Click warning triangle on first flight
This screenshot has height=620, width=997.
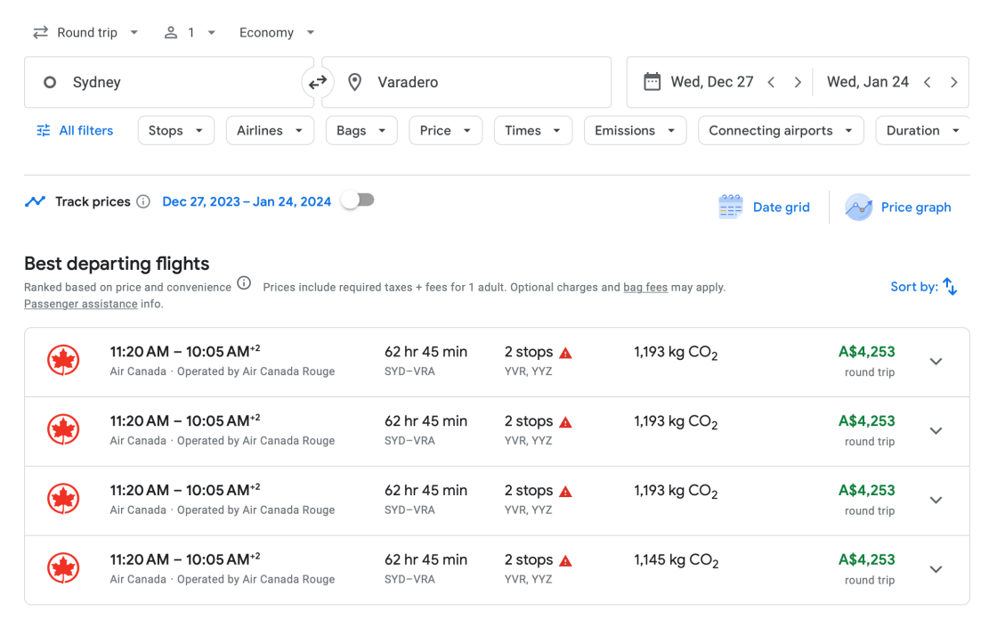click(565, 353)
